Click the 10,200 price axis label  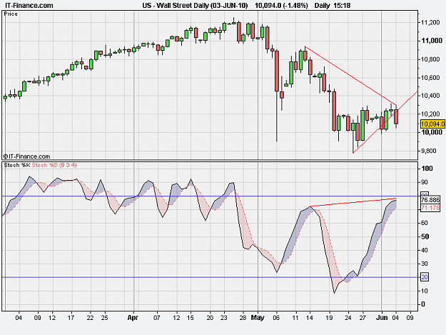[430, 114]
